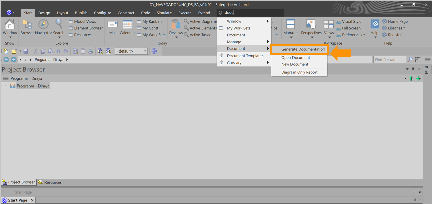Open My Work Sets in the ribbon

point(151,35)
